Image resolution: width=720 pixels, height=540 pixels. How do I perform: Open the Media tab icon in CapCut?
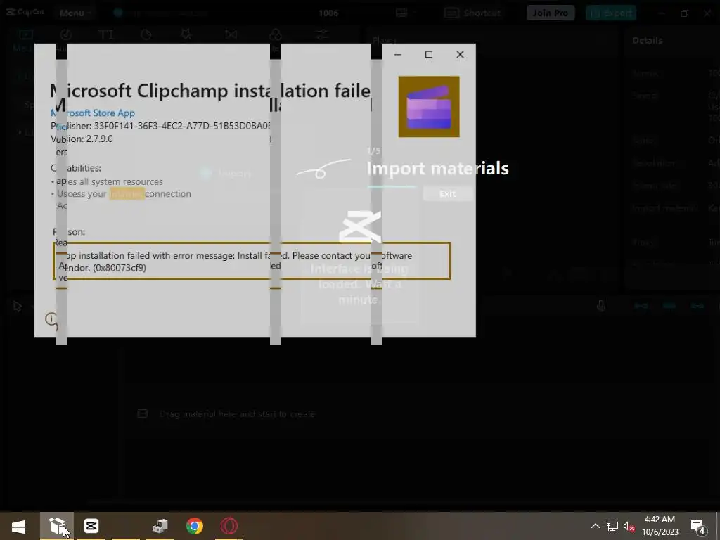[x=26, y=34]
